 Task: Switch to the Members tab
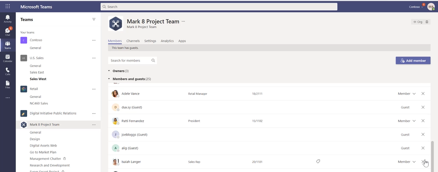tap(115, 41)
